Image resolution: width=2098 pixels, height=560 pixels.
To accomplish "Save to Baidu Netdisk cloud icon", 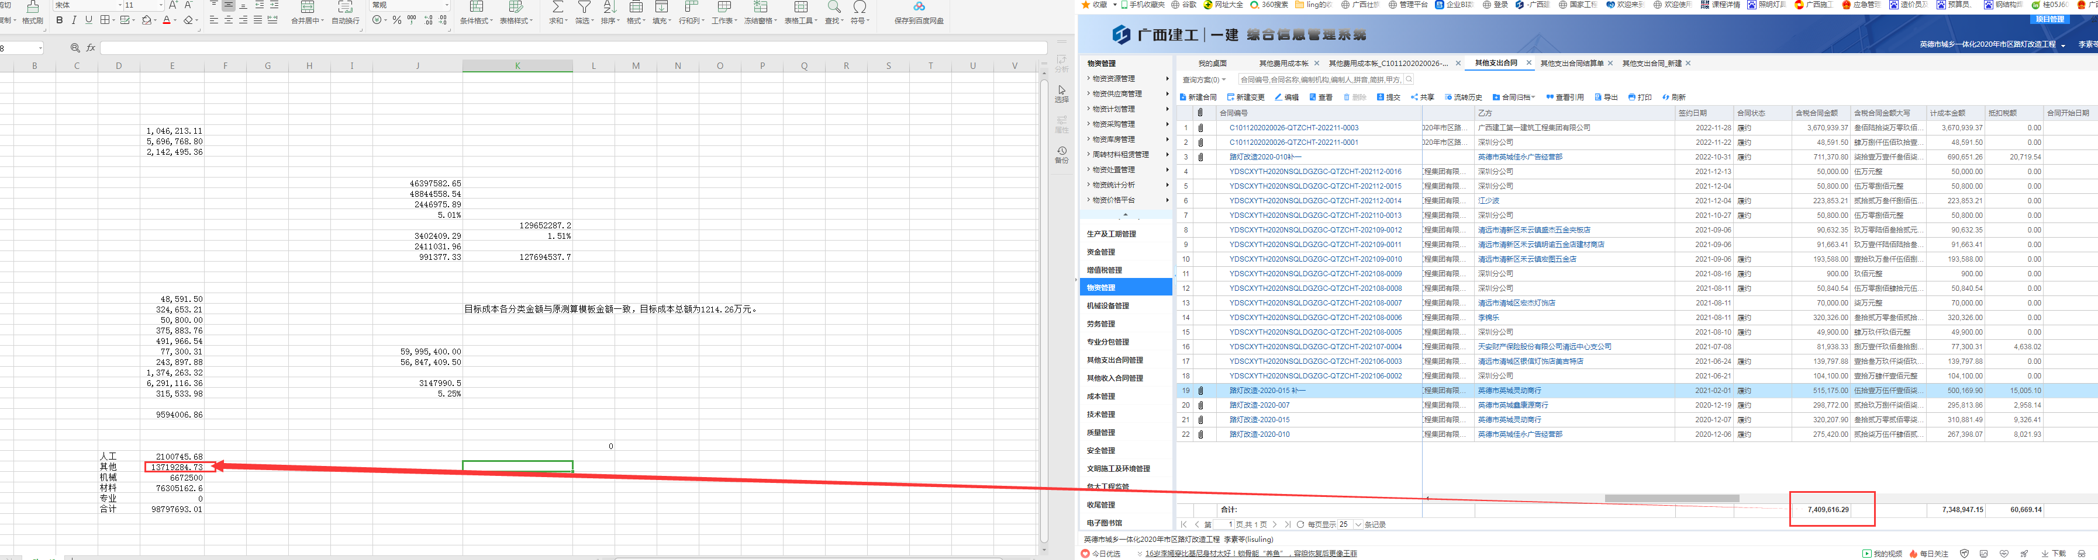I will coord(919,6).
